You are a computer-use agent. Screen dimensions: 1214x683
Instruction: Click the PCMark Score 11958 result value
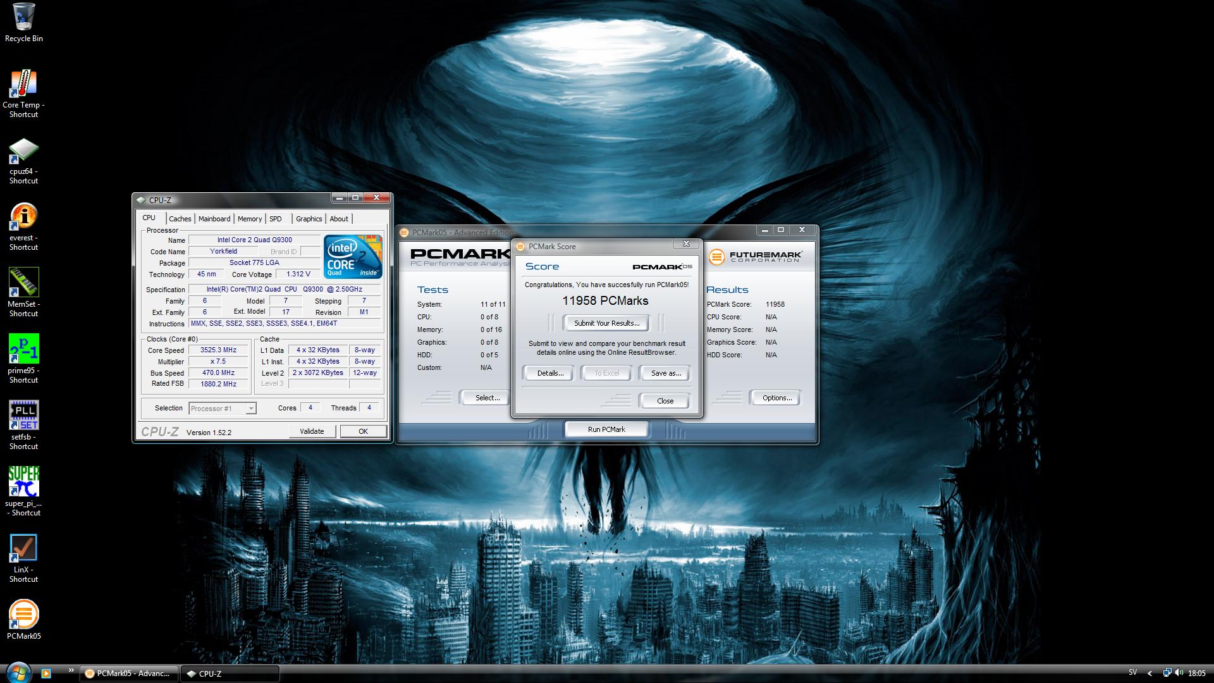pyautogui.click(x=775, y=304)
